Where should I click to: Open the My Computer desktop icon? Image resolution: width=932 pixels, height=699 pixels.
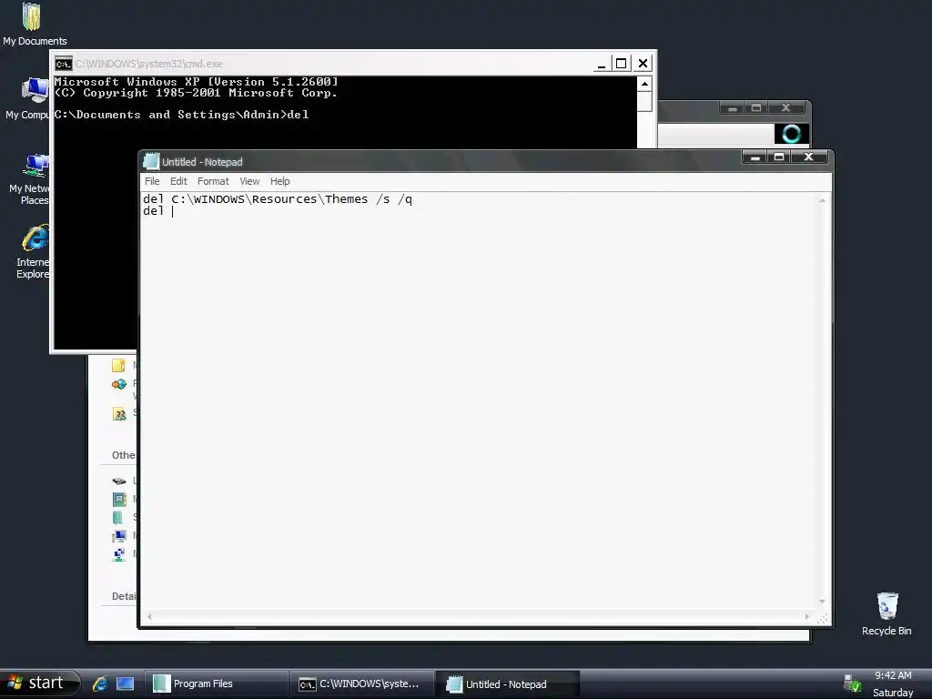[x=27, y=98]
